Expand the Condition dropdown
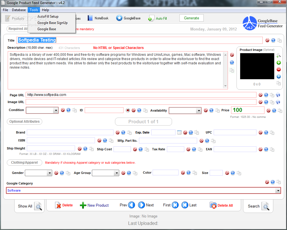Viewport: 287px width, 230px height. click(56, 110)
